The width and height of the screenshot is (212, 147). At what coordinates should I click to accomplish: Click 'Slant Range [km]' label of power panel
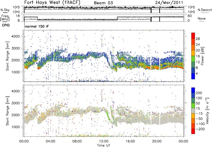[x=7, y=56]
